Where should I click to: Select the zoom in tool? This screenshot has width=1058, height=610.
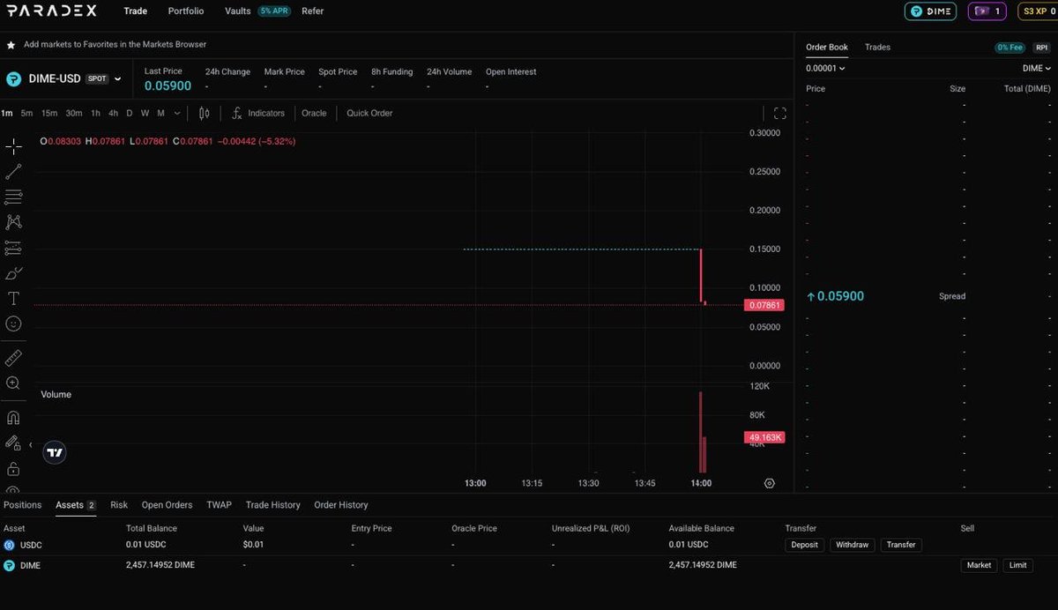13,383
